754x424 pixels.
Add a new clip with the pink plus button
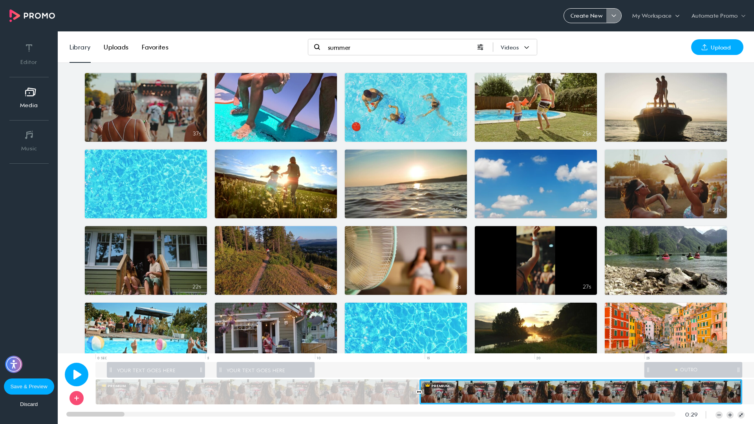click(x=77, y=398)
